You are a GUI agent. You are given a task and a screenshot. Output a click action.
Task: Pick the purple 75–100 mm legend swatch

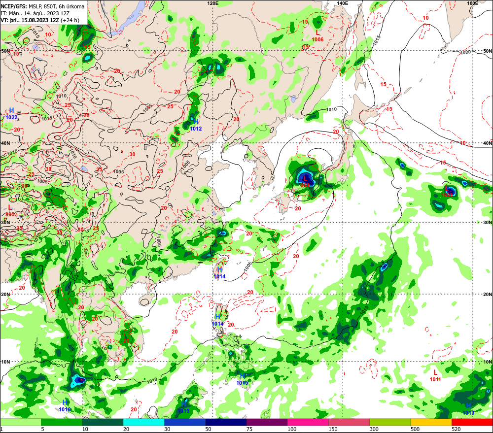[x=267, y=422]
